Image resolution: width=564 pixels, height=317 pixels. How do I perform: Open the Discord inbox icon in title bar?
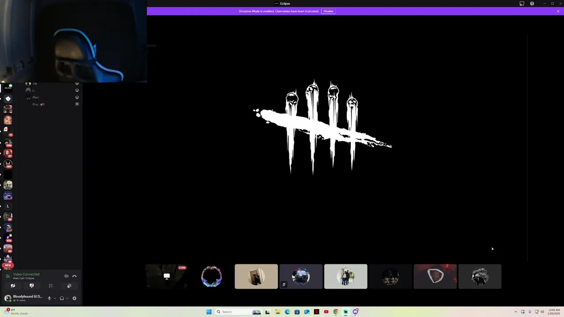point(522,4)
